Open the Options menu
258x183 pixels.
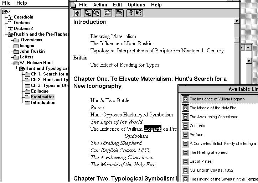[x=136, y=5]
